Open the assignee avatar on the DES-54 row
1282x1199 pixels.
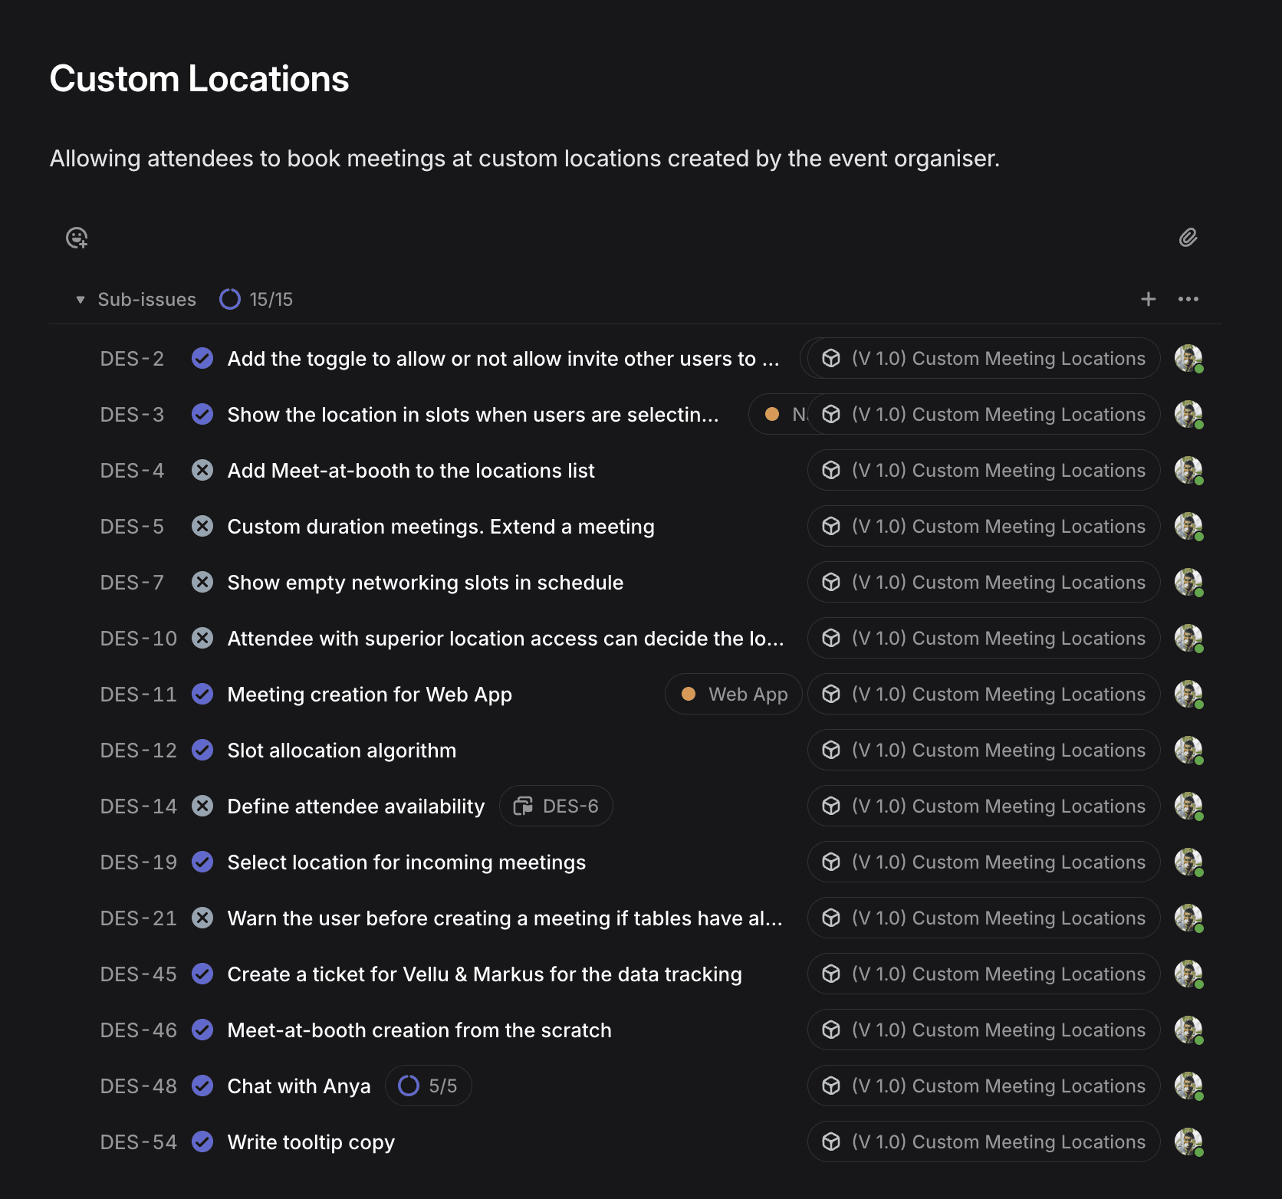point(1188,1142)
